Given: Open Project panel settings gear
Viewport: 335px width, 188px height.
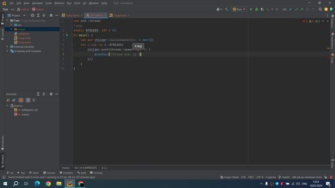Looking at the screenshot, I should pos(51,15).
